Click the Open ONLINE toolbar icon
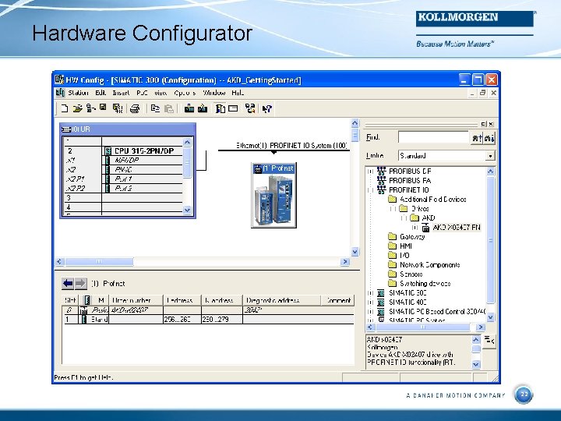Viewport: 561px width, 421px height. pos(91,108)
